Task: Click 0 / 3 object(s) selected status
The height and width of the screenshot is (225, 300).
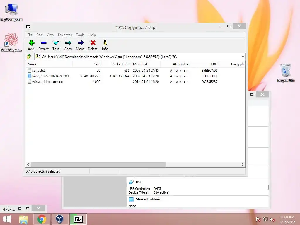Action: [x=43, y=171]
